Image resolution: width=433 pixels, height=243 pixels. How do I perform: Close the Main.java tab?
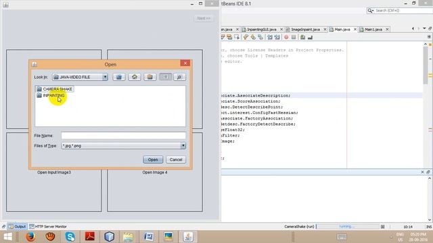[x=355, y=29]
